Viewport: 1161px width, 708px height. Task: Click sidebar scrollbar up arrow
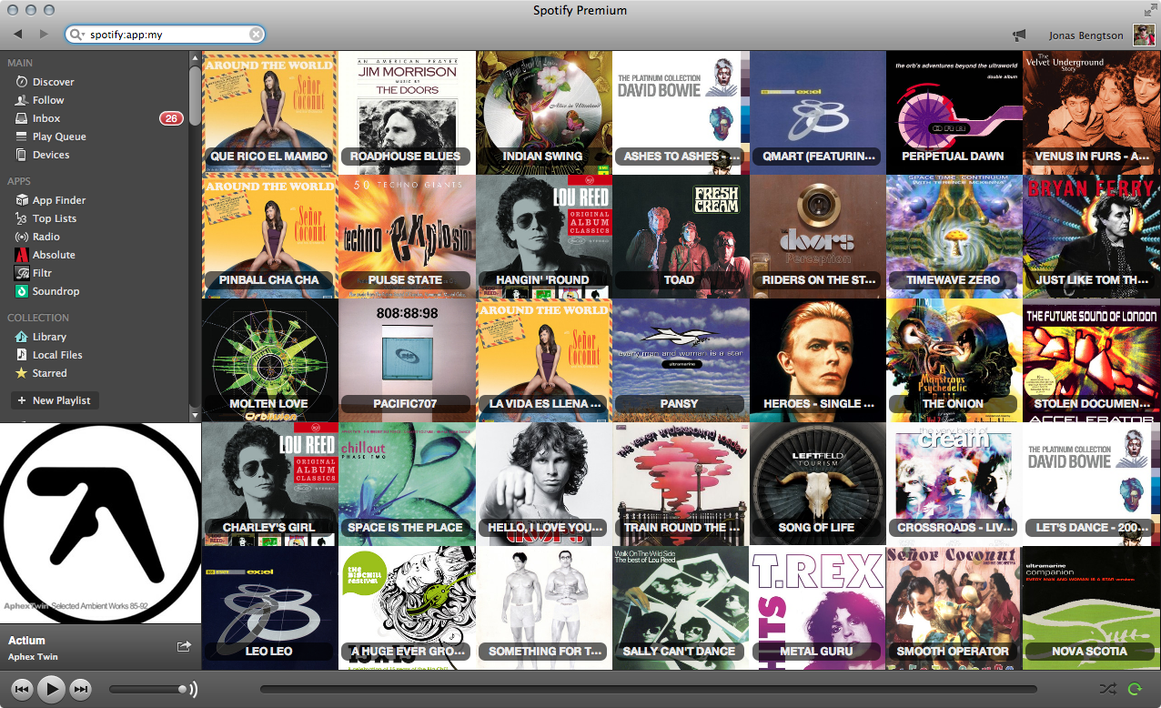[194, 57]
